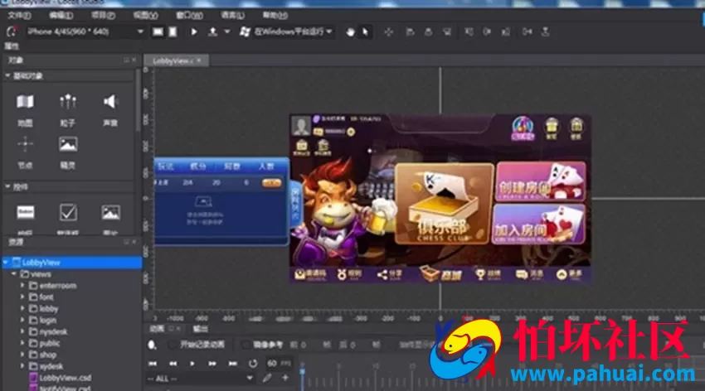Image resolution: width=705 pixels, height=391 pixels.
Task: Select the hand pan tool in toolbar
Action: [x=350, y=31]
